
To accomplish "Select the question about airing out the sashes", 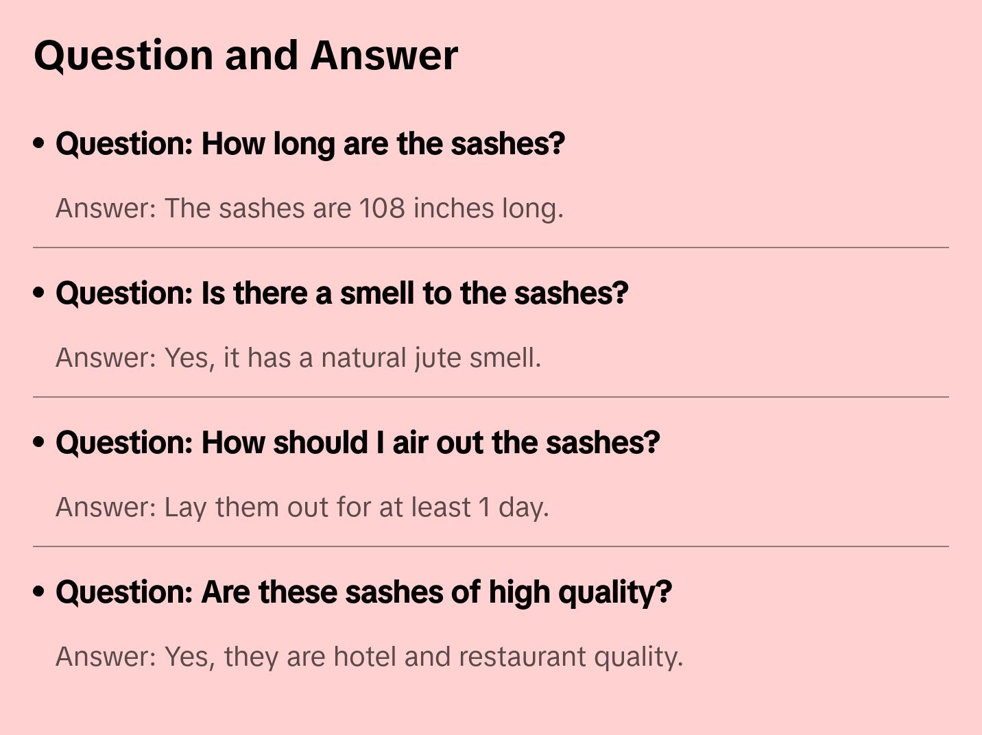I will click(x=357, y=443).
